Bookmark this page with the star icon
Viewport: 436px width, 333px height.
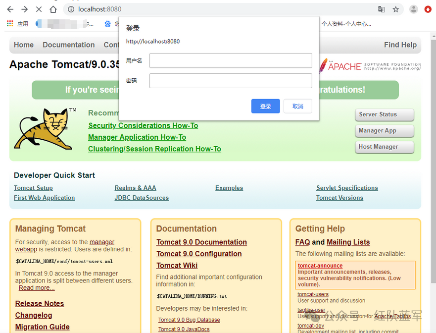tap(396, 9)
